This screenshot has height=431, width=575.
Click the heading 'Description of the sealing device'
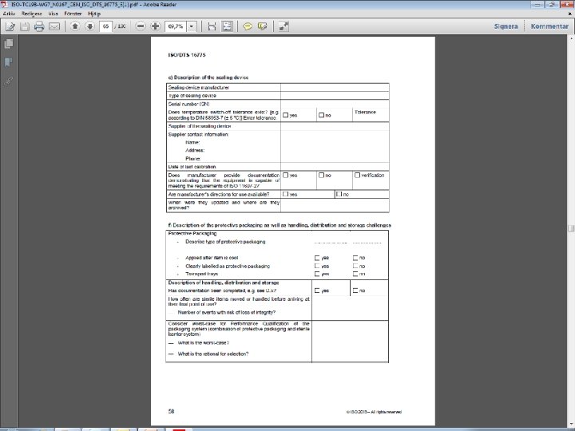[x=211, y=77]
